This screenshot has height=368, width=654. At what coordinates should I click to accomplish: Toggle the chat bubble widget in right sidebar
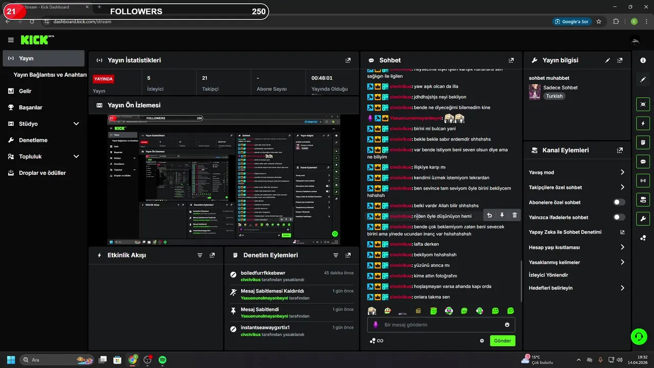pos(643,162)
